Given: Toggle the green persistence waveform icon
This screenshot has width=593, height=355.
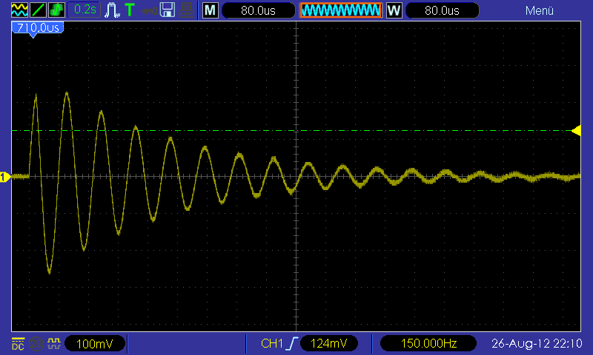Looking at the screenshot, I should (56, 10).
